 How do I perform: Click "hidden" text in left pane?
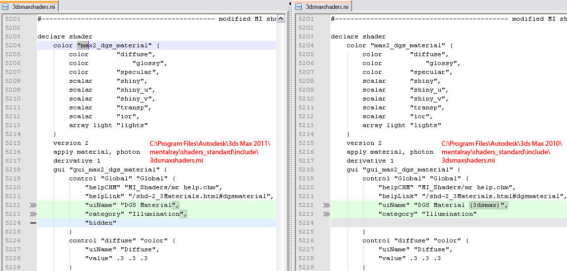click(x=101, y=223)
